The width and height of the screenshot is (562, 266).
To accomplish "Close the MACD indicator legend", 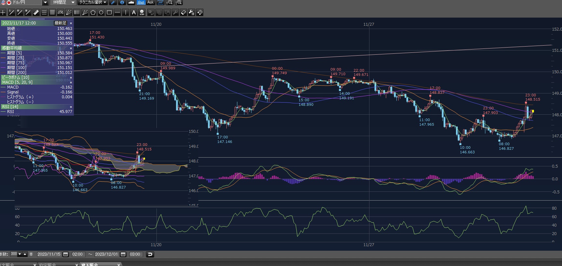I will coord(71,82).
